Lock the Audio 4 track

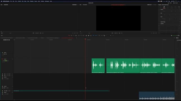click(3, 79)
